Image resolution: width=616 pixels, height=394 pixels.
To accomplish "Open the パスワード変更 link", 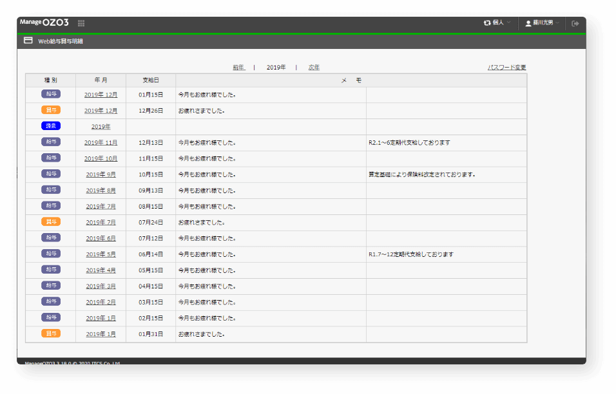I will point(506,67).
